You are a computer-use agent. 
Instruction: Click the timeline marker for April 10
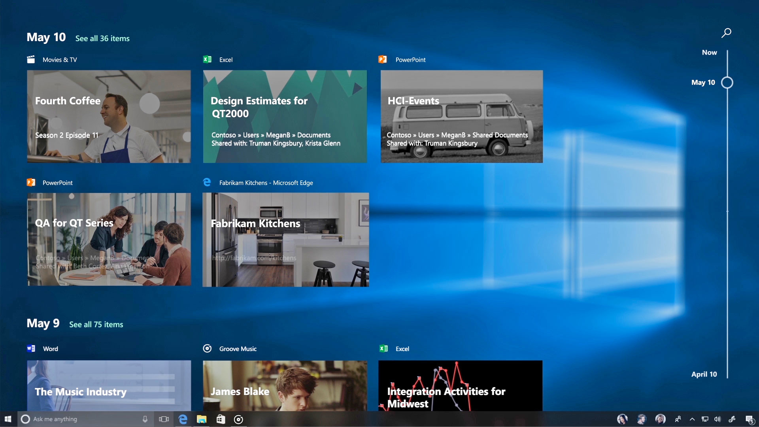(727, 374)
